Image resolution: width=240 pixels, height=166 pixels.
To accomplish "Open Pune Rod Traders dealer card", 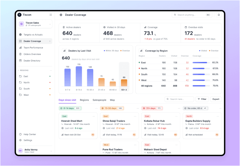I will pos(119,148).
